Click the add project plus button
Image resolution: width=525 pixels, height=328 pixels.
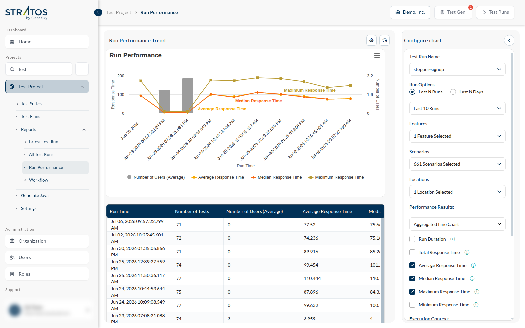[82, 69]
